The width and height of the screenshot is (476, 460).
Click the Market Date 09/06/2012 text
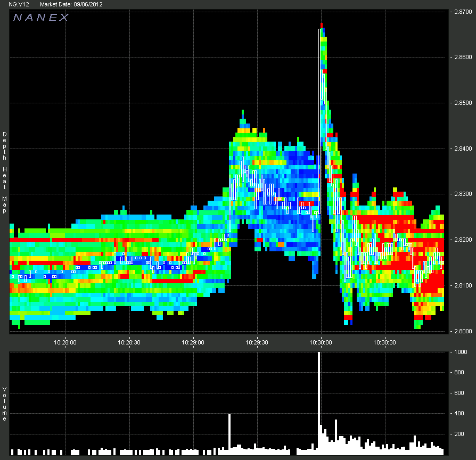pos(71,4)
